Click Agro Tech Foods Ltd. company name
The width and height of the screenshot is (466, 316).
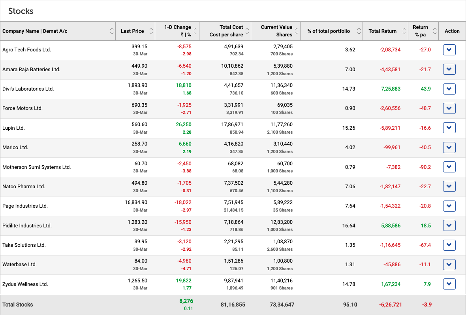(27, 50)
